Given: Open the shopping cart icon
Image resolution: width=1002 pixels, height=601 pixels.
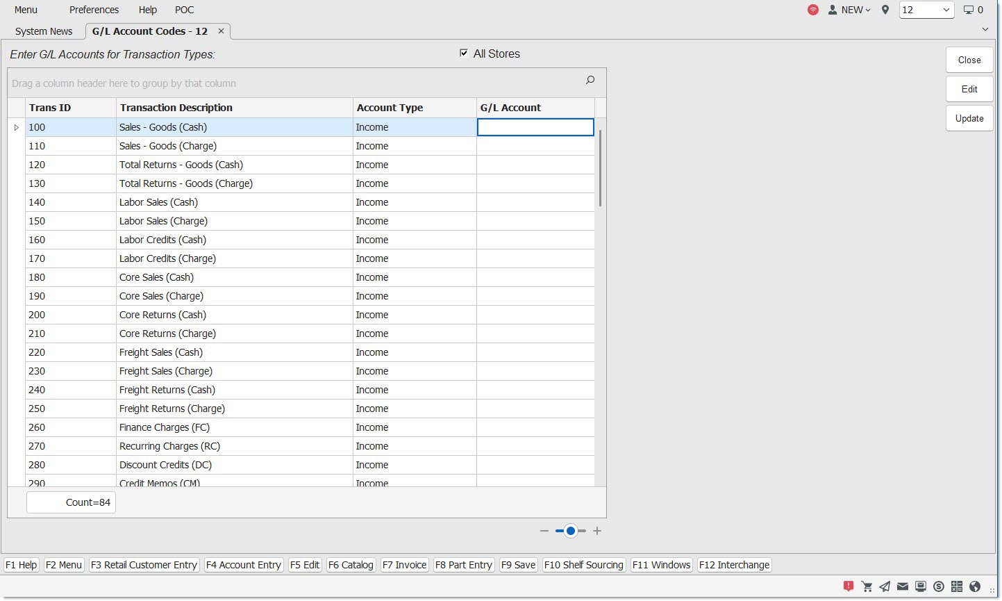Looking at the screenshot, I should 867,586.
